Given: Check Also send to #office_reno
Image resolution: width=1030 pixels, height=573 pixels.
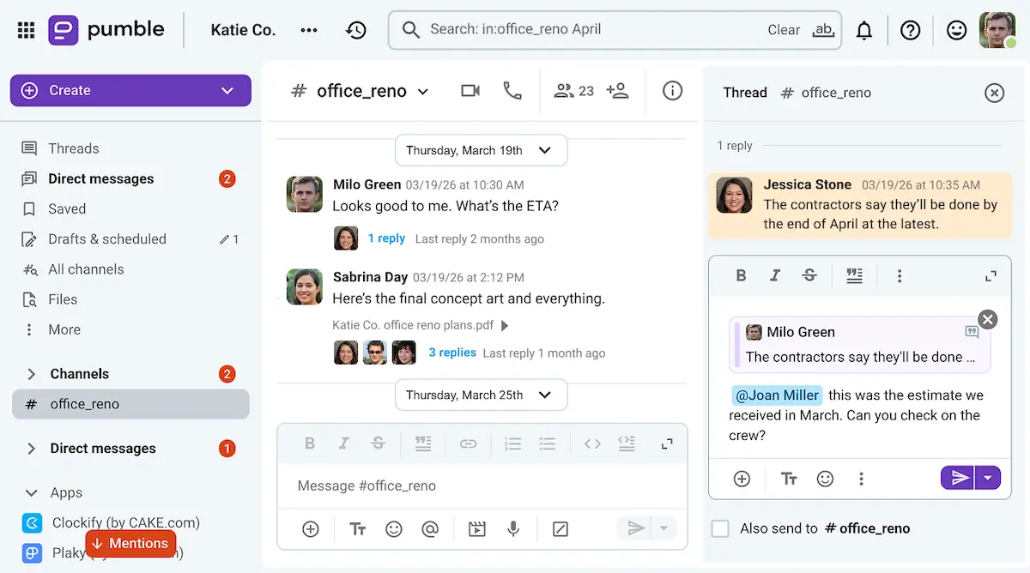Looking at the screenshot, I should tap(720, 528).
